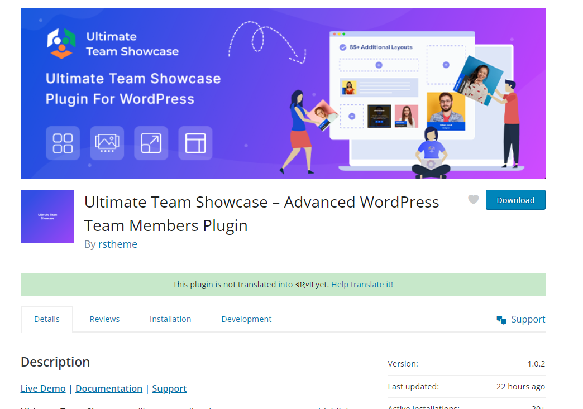Click the '85+ Additional Layouts' banner text
The image size is (583, 409).
tap(381, 47)
